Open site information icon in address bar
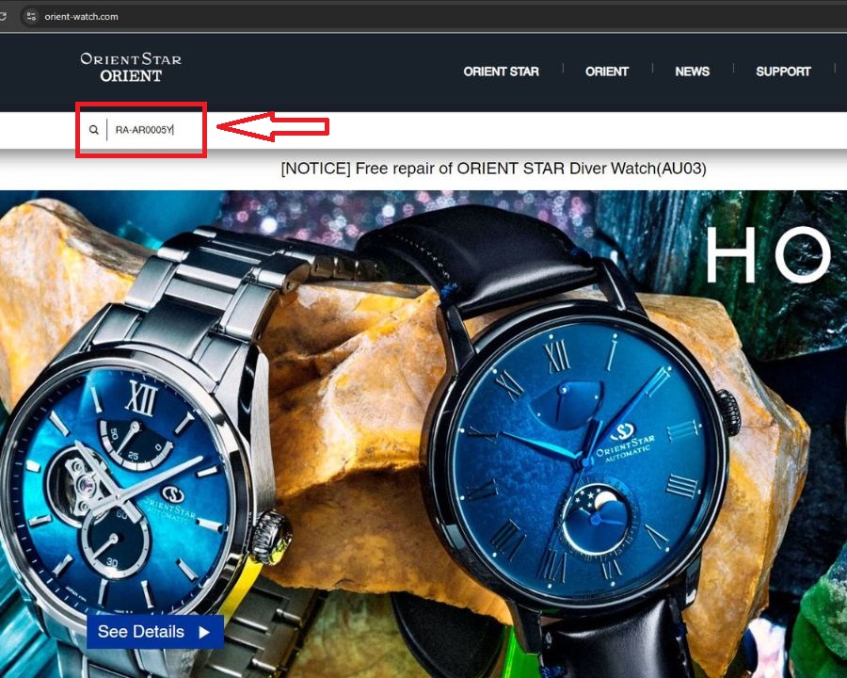847x678 pixels. click(31, 16)
